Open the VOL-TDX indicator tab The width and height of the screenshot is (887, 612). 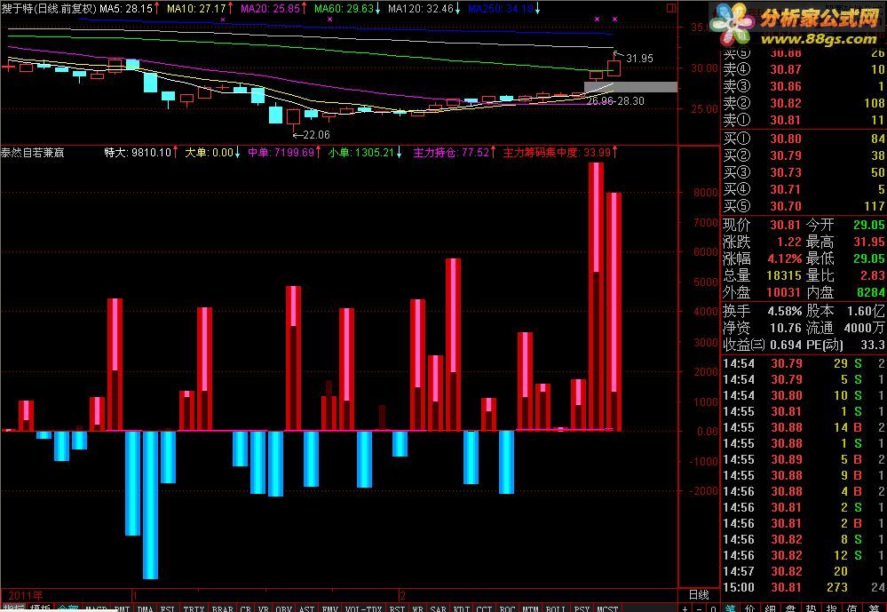point(363,609)
